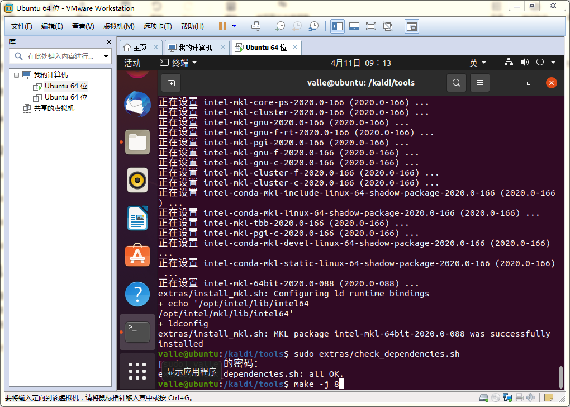Viewport: 570px width, 407px height.
Task: Open the power options dropdown arrow
Action: pos(235,26)
